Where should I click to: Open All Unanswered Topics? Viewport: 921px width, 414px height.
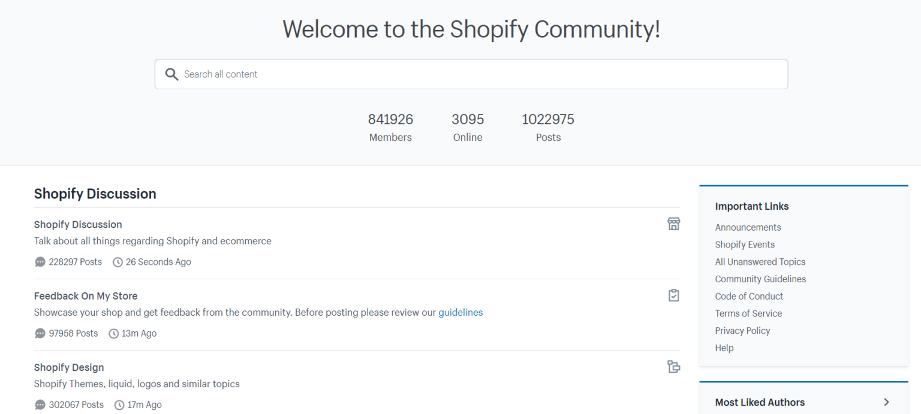(760, 262)
